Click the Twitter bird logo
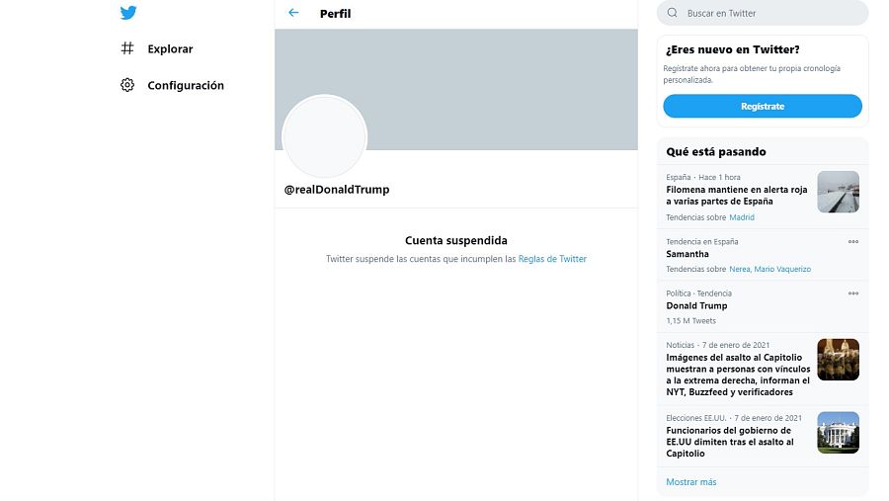 pos(128,13)
